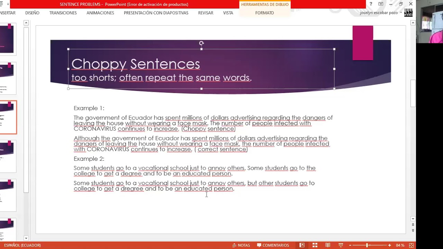Jump to previous slide arrow
This screenshot has height=249, width=443.
(413, 225)
